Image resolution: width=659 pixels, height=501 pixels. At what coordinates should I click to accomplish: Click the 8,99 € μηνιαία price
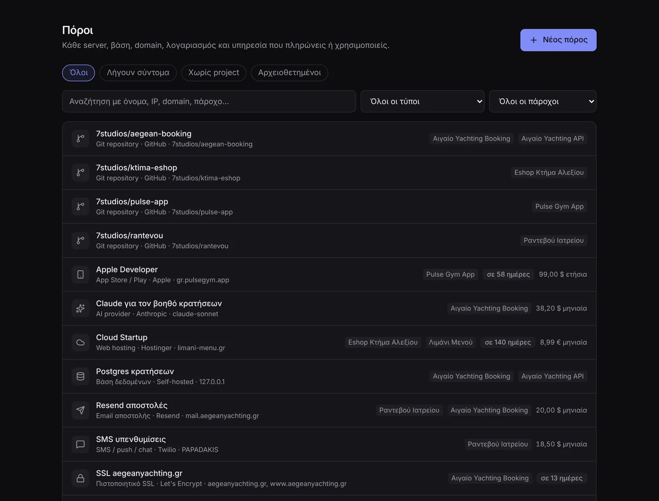pos(563,342)
